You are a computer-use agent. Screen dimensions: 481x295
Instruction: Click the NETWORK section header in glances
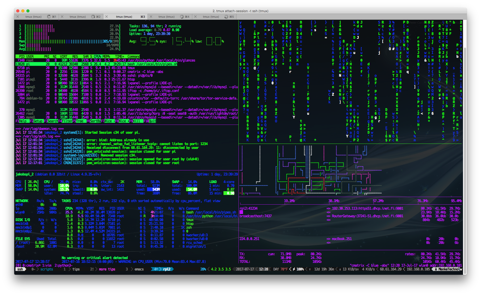point(22,201)
